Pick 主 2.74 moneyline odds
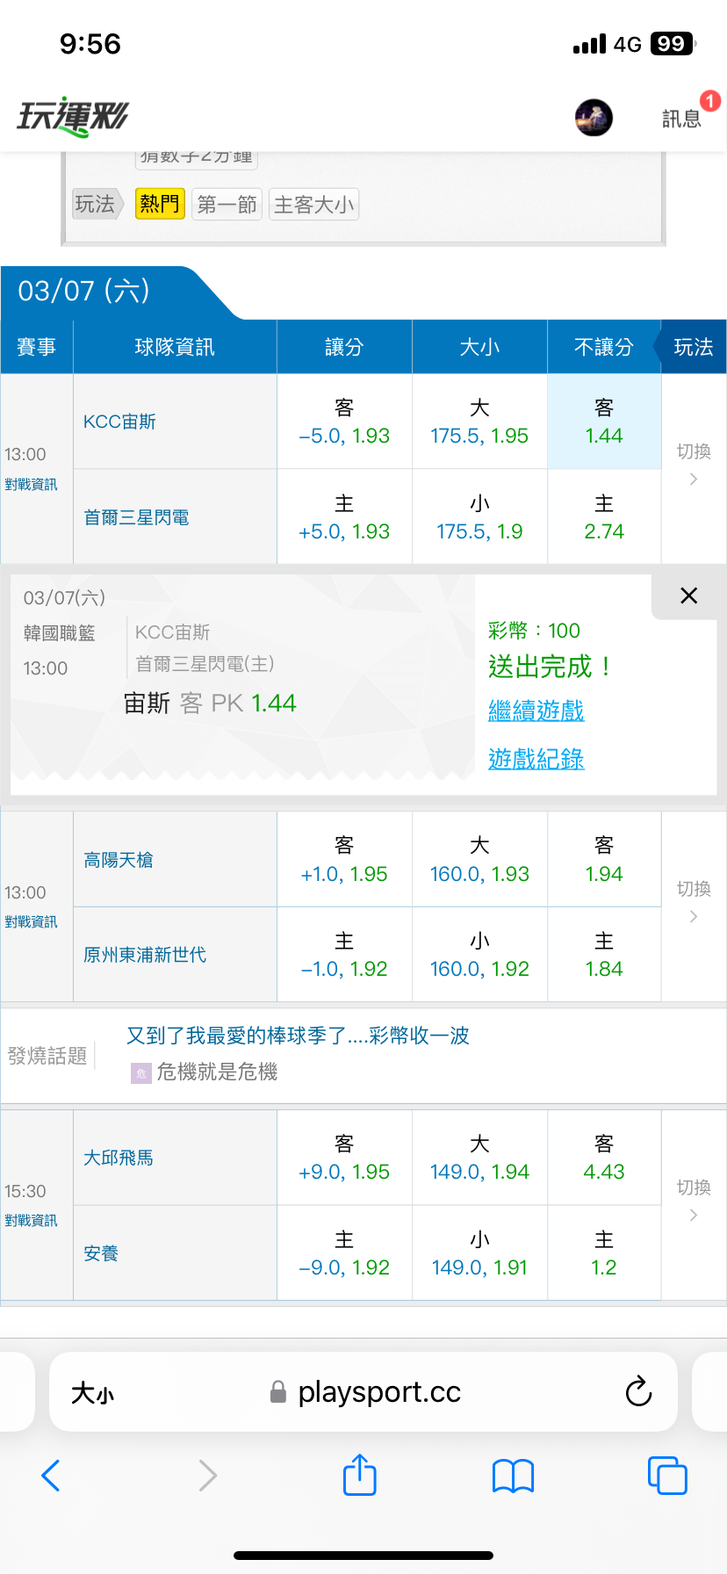The height and width of the screenshot is (1574, 727). [604, 517]
